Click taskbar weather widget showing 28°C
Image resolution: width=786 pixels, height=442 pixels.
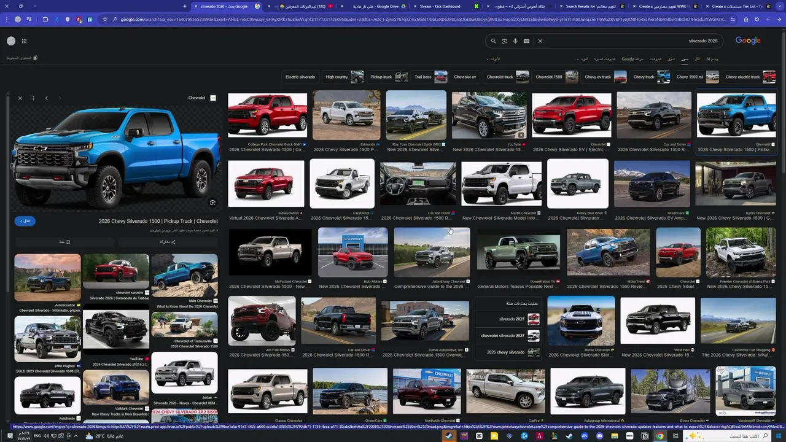tap(106, 436)
